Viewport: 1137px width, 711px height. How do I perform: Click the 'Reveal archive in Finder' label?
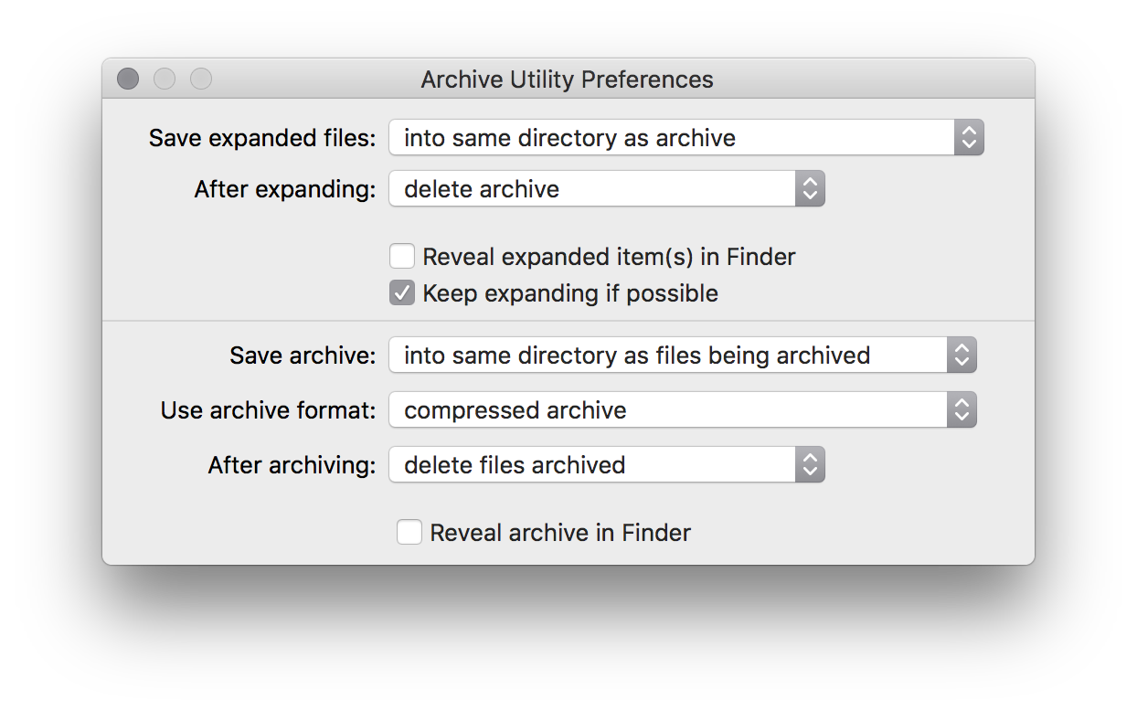pos(560,533)
